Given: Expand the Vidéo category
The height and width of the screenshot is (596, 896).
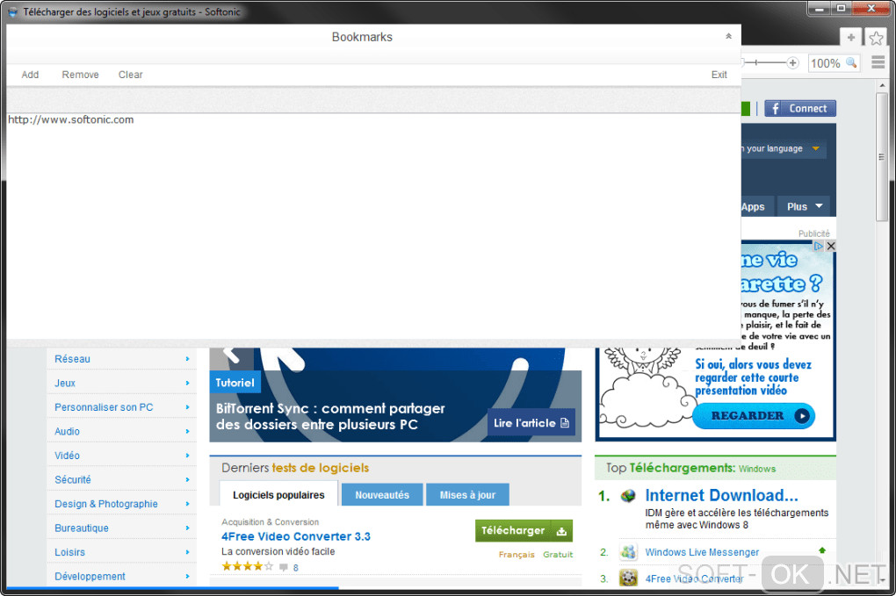Looking at the screenshot, I should pos(122,456).
